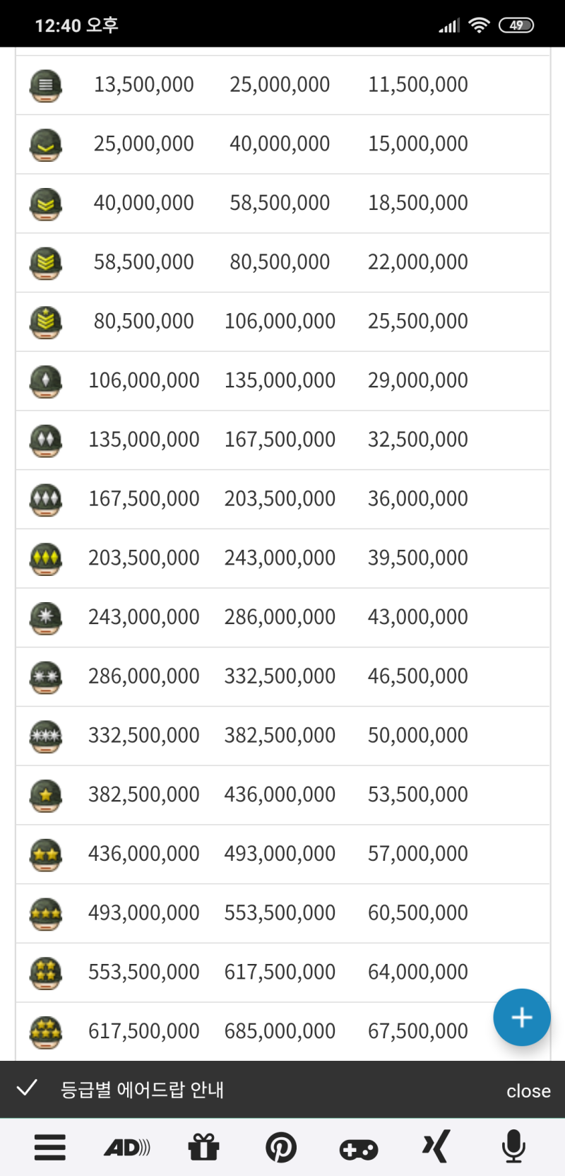Image resolution: width=565 pixels, height=1176 pixels.
Task: Open the gift box icon
Action: point(203,1147)
